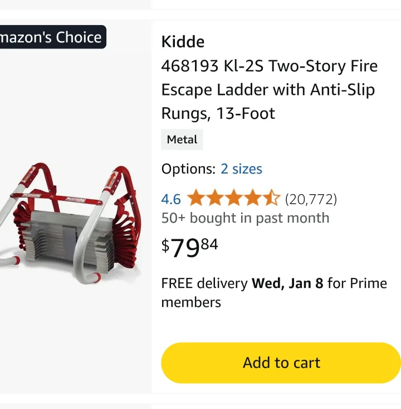Click the half-filled fifth rating star

pos(271,198)
